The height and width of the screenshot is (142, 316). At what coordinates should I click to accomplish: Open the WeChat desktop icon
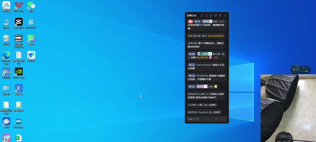[x=31, y=7]
